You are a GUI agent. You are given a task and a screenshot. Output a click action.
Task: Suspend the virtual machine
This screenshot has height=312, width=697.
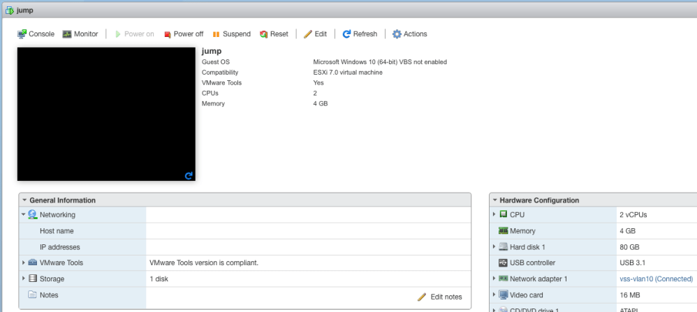pyautogui.click(x=232, y=34)
